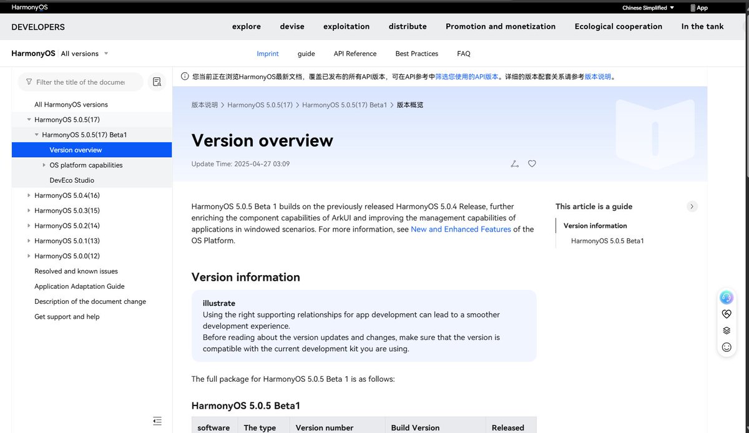Expand the HarmonyOS 5.0.4(16) node
The image size is (749, 433).
(29, 195)
